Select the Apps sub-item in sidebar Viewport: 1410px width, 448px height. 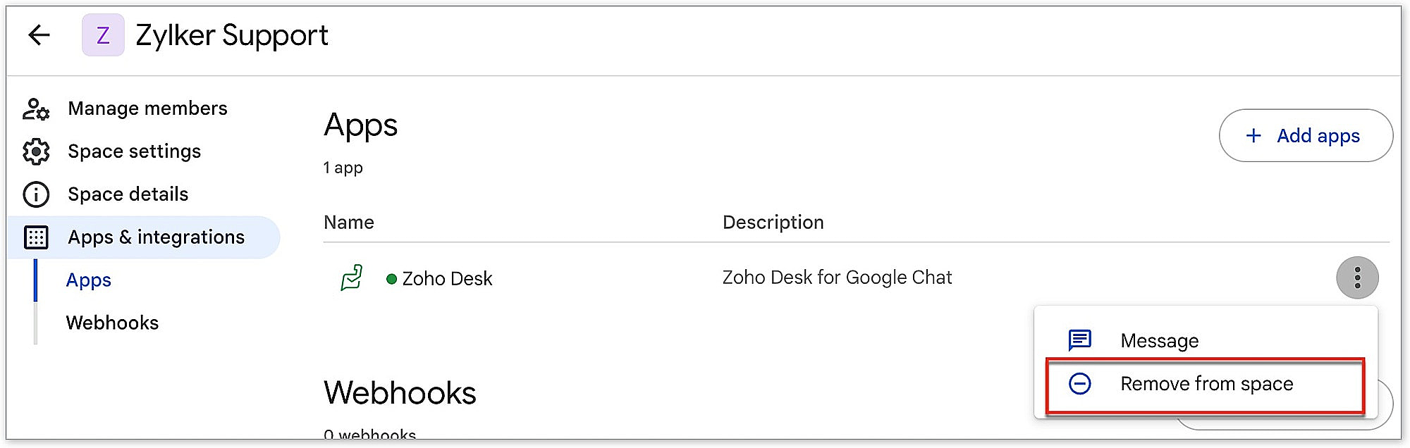89,280
